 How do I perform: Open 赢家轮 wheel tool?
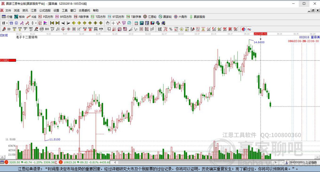pos(165,17)
